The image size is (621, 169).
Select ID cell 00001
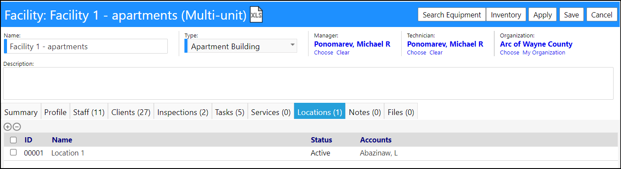(34, 153)
